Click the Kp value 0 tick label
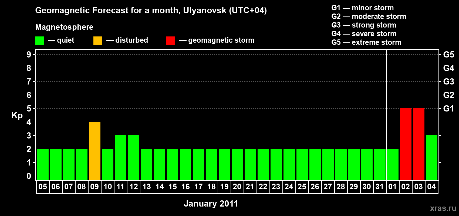 (29, 176)
